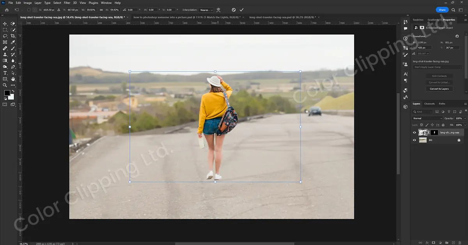Toggle maintain aspect ratio link icon
The image size is (468, 245).
coord(101,10)
